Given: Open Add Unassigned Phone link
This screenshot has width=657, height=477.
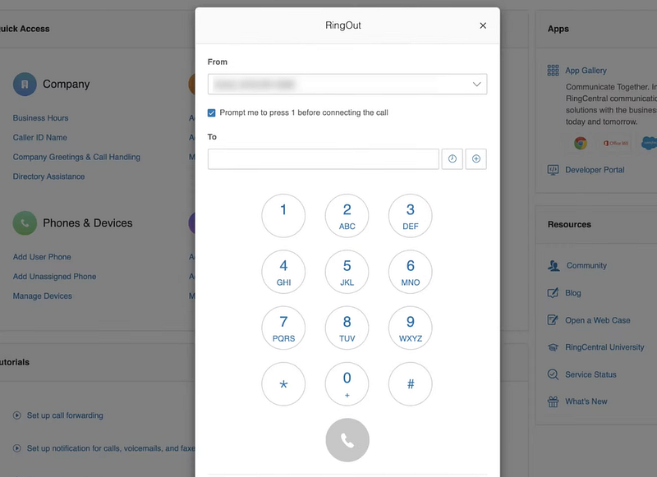Looking at the screenshot, I should [54, 277].
